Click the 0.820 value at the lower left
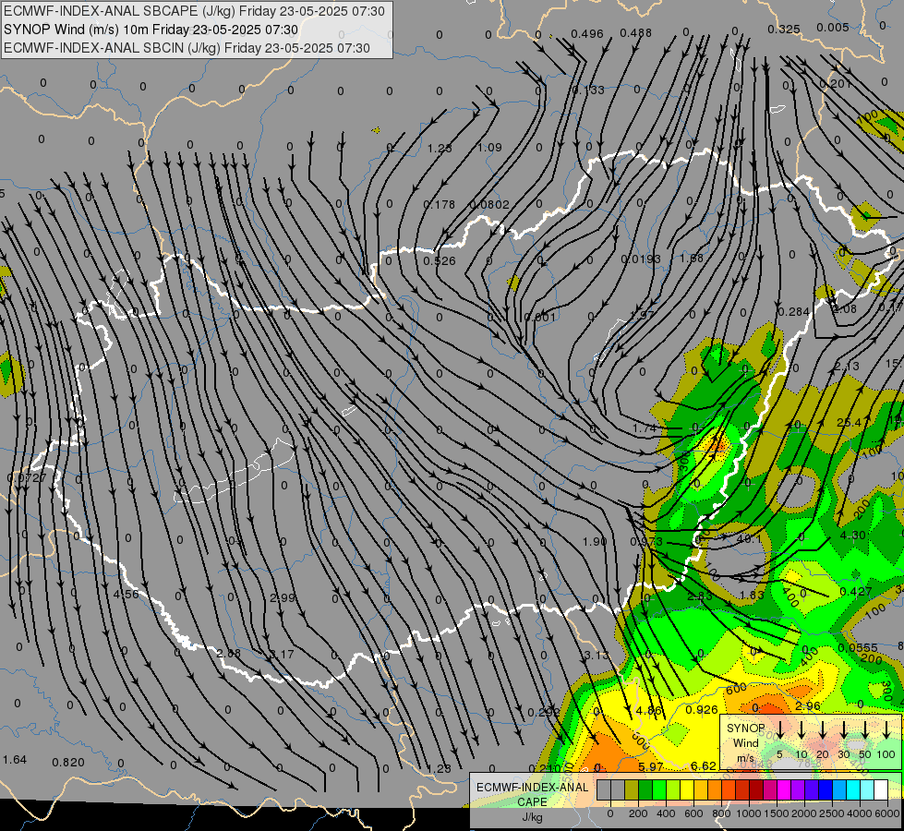The image size is (904, 831). coord(68,763)
